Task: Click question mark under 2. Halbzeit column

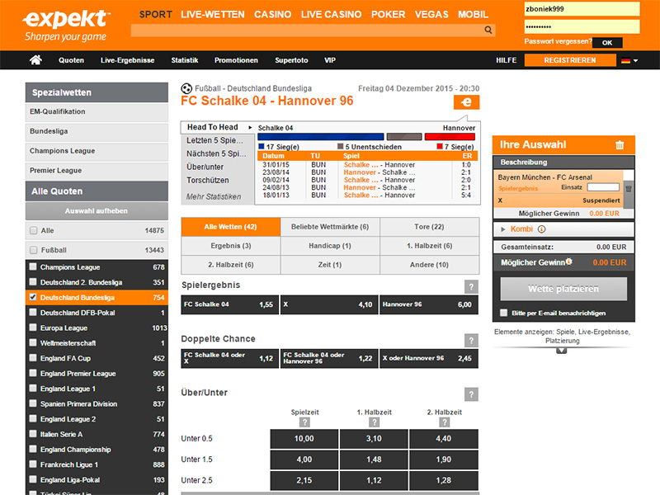Action: coord(444,422)
